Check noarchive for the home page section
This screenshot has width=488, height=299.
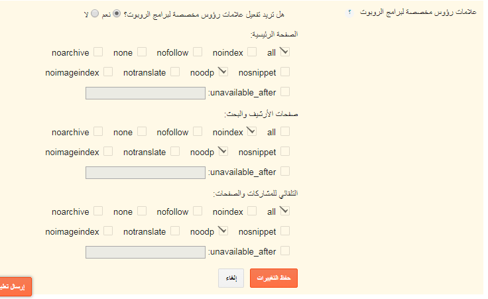98,52
